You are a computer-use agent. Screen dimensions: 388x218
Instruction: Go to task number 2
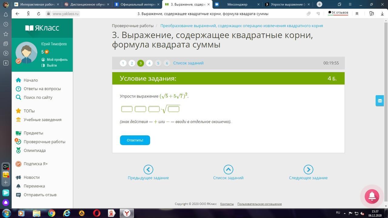coord(132,63)
